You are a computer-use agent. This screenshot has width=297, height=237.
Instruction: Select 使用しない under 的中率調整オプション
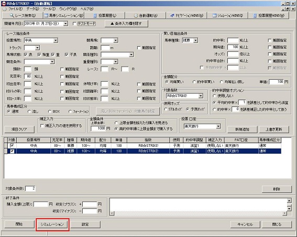[x=214, y=96]
